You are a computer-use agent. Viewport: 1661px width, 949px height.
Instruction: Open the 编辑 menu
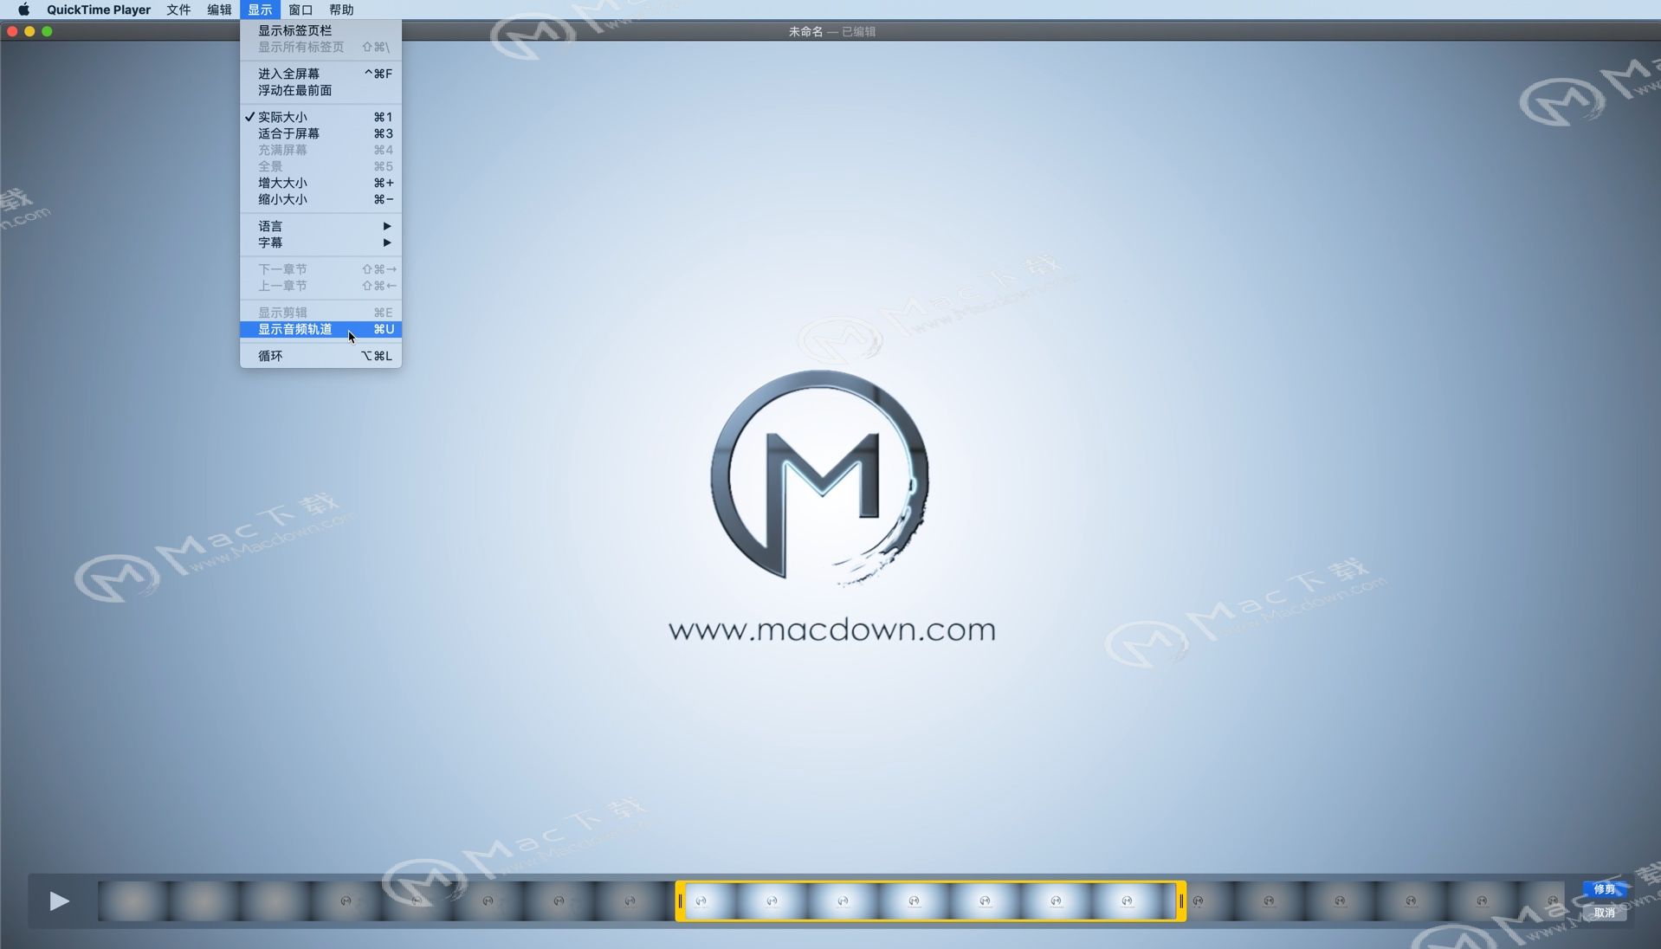pyautogui.click(x=219, y=10)
